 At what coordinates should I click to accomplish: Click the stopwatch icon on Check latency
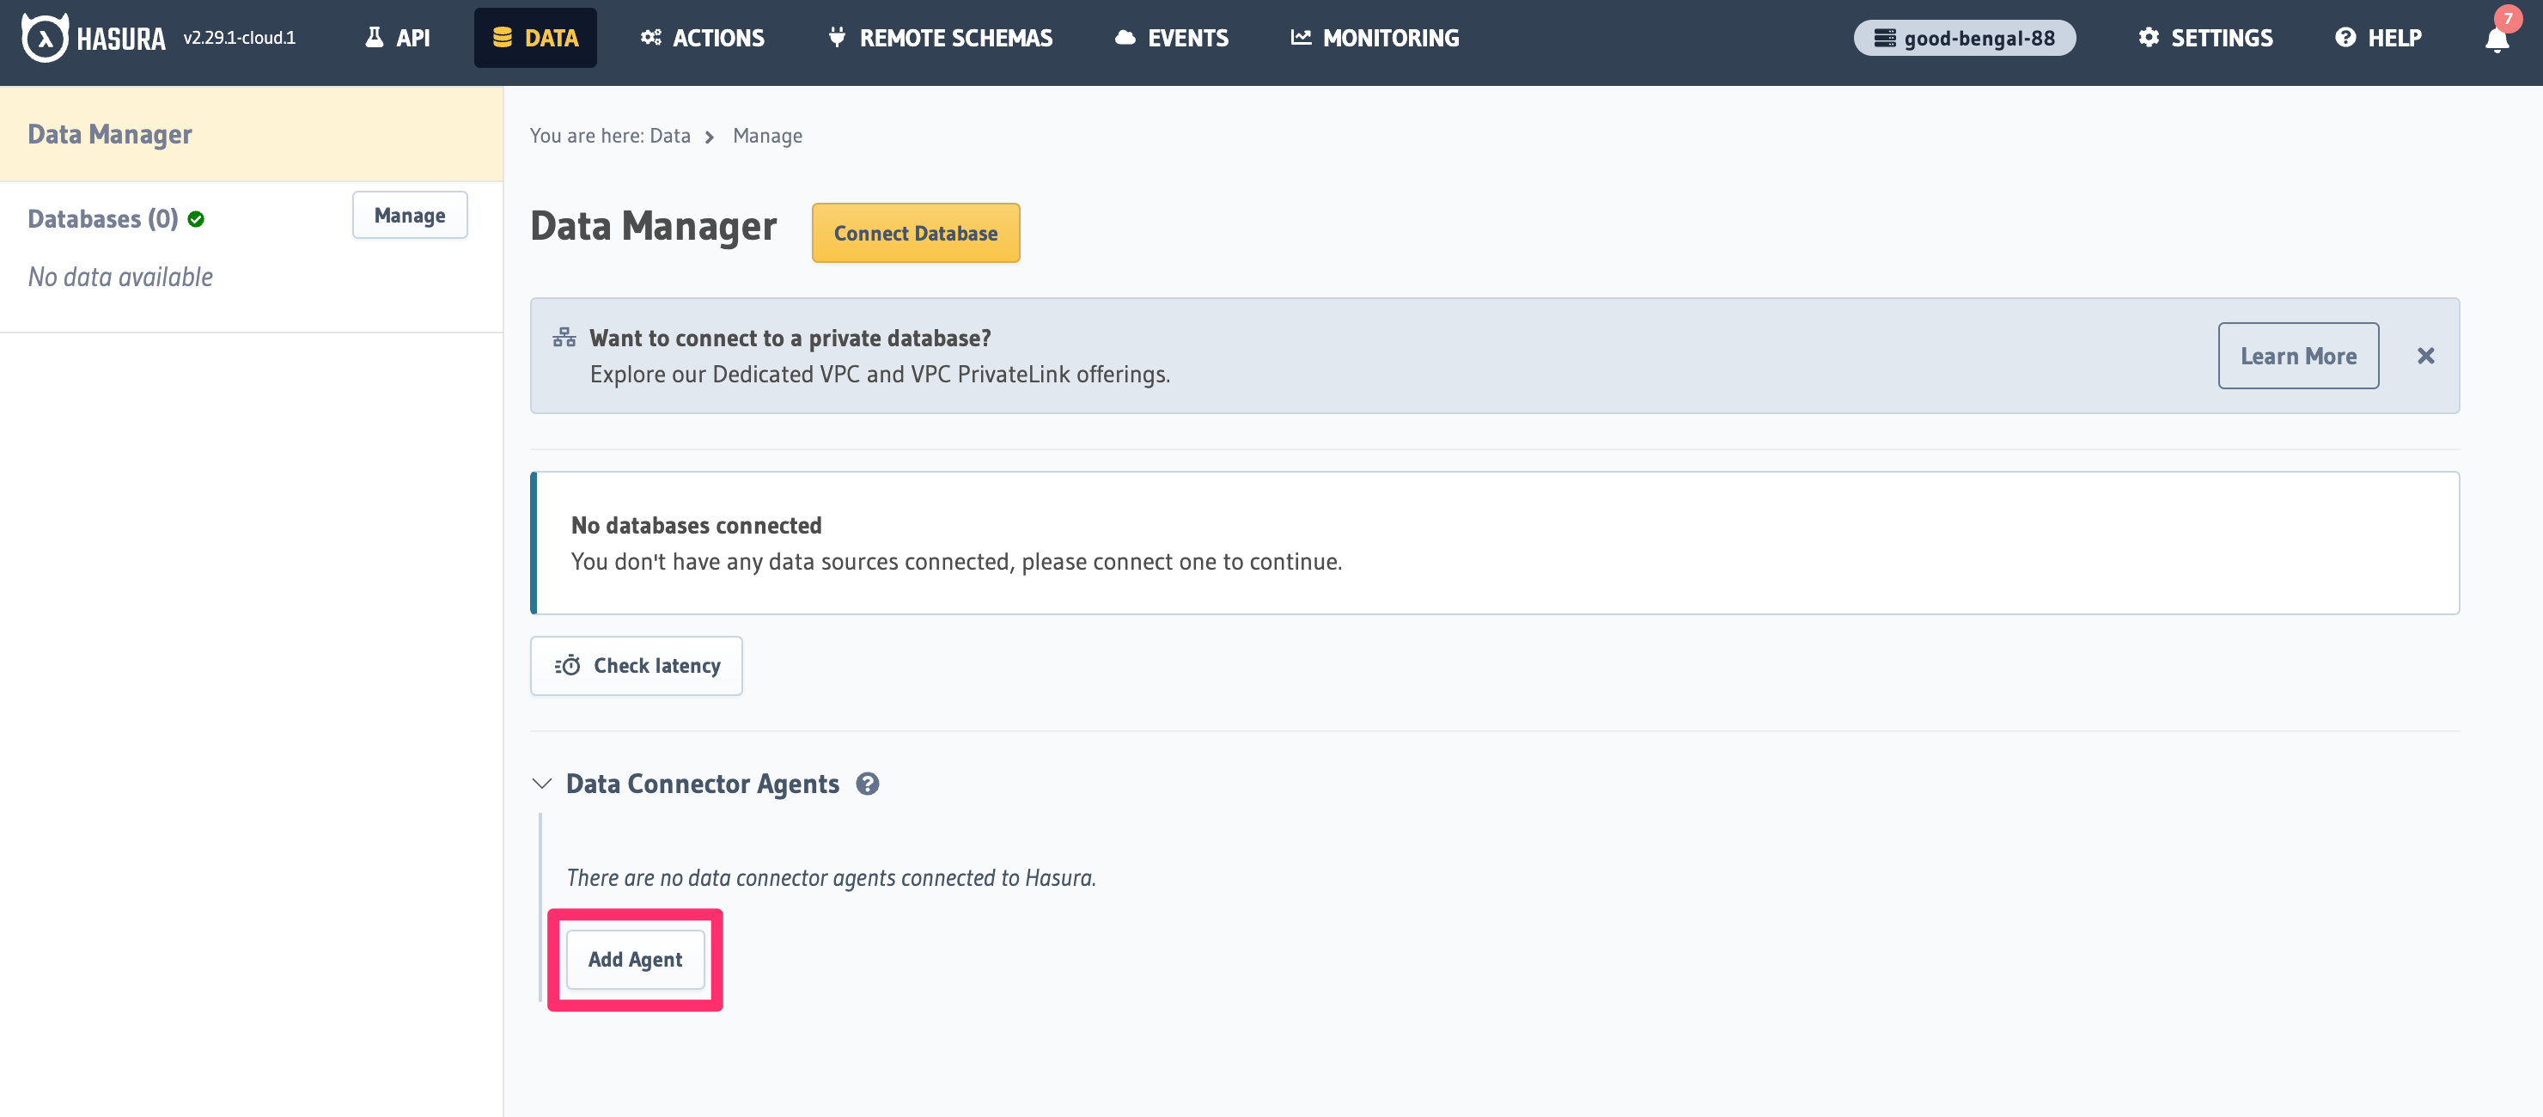[x=569, y=665]
